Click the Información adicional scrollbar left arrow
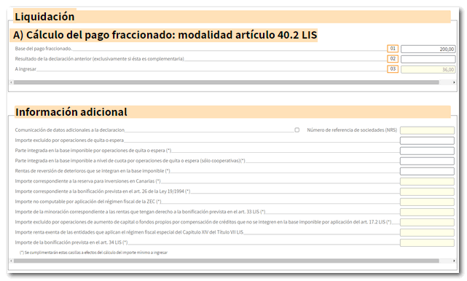The width and height of the screenshot is (467, 281). [11, 261]
